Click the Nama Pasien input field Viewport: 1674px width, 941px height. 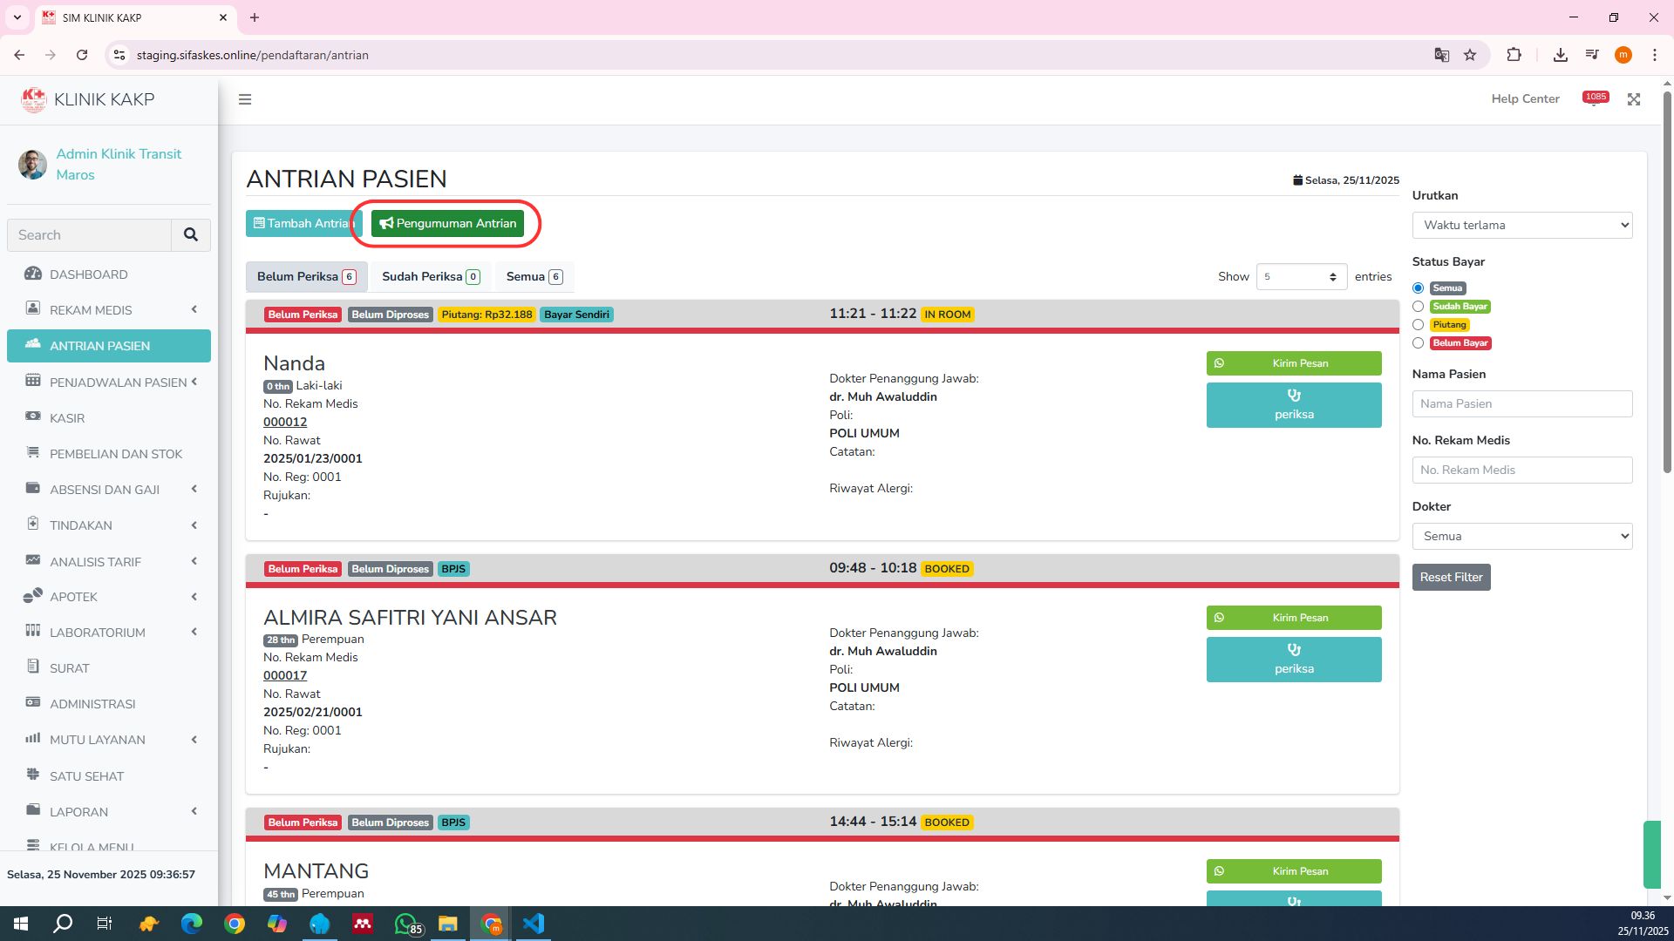click(1521, 403)
